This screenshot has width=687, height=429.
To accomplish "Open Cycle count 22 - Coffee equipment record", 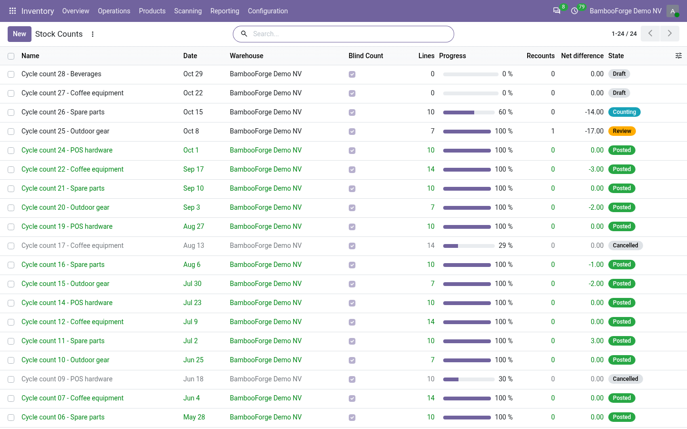I will point(73,169).
